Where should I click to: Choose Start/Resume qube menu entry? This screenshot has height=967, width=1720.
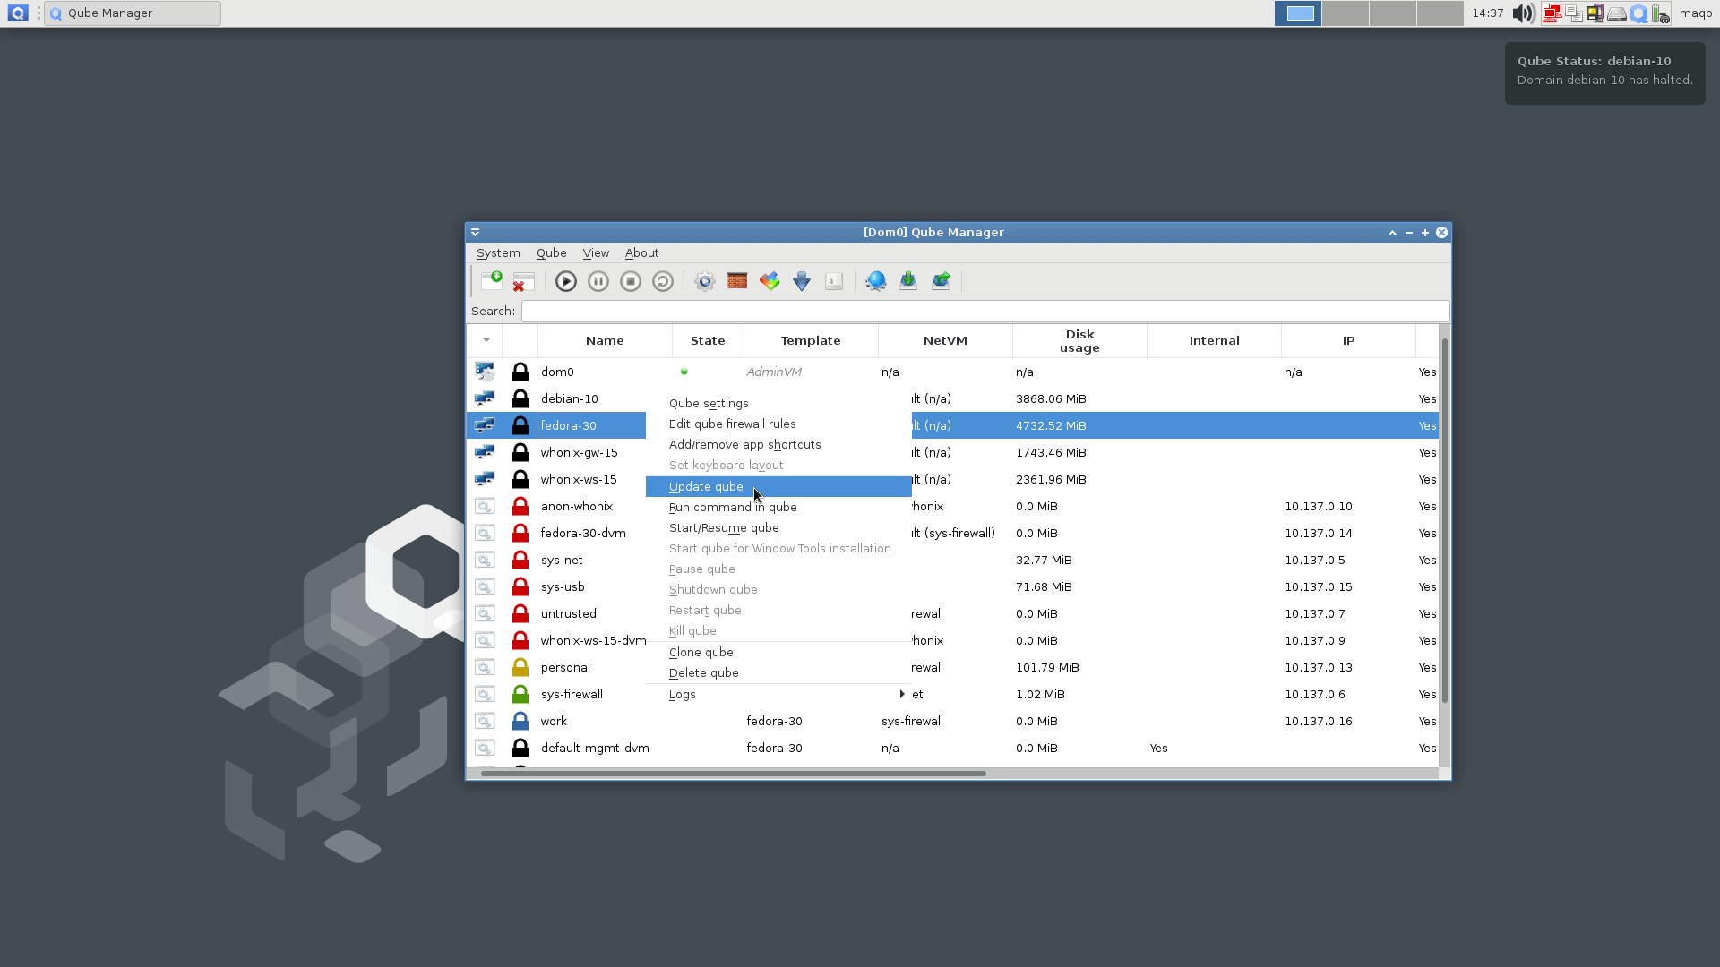click(x=778, y=528)
